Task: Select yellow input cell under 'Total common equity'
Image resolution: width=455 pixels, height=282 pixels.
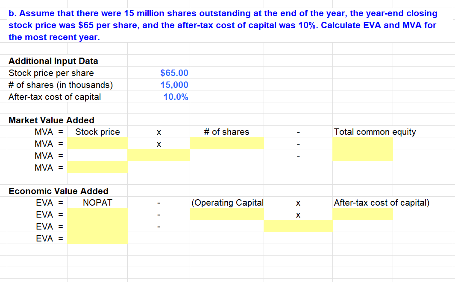Action: point(363,143)
